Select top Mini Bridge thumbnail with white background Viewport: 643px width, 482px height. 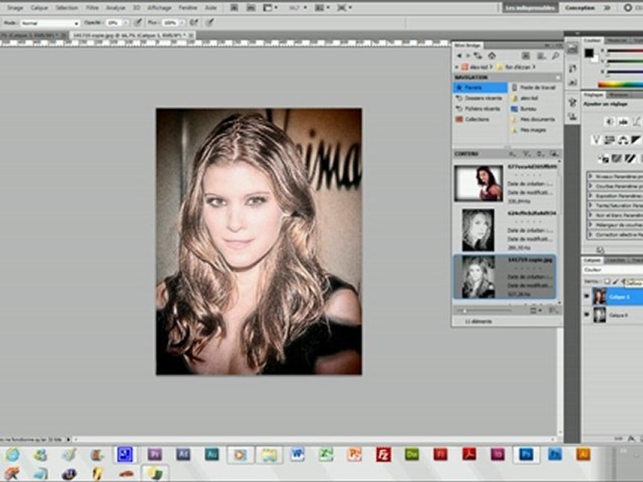point(478,183)
